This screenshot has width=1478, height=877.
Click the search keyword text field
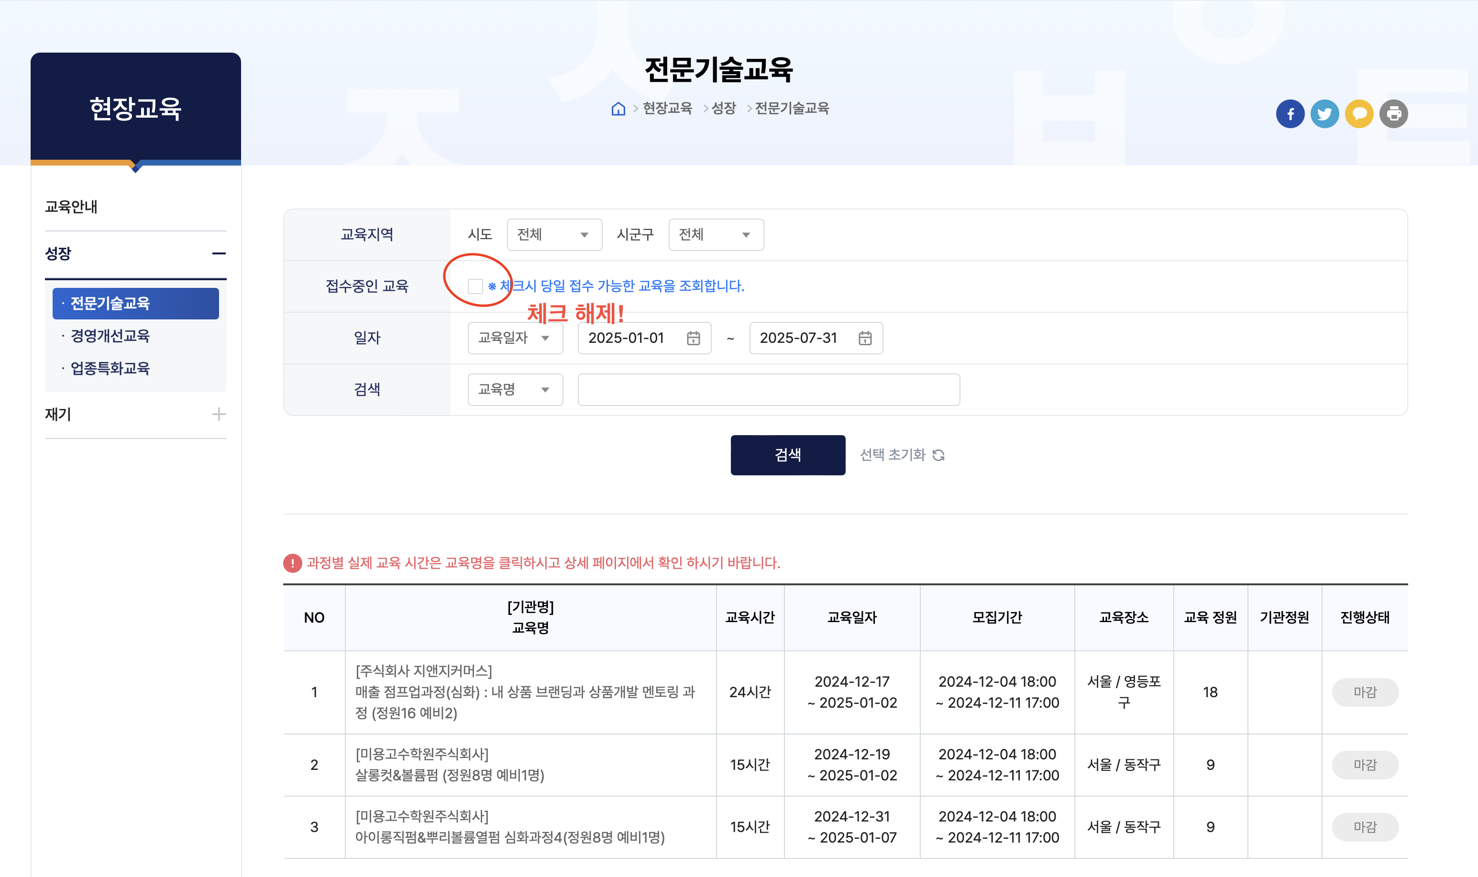tap(768, 389)
